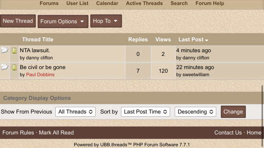Image resolution: width=264 pixels, height=148 pixels.
Task: Open danny clifton author link under NTA lawsuit
Action: (x=40, y=58)
